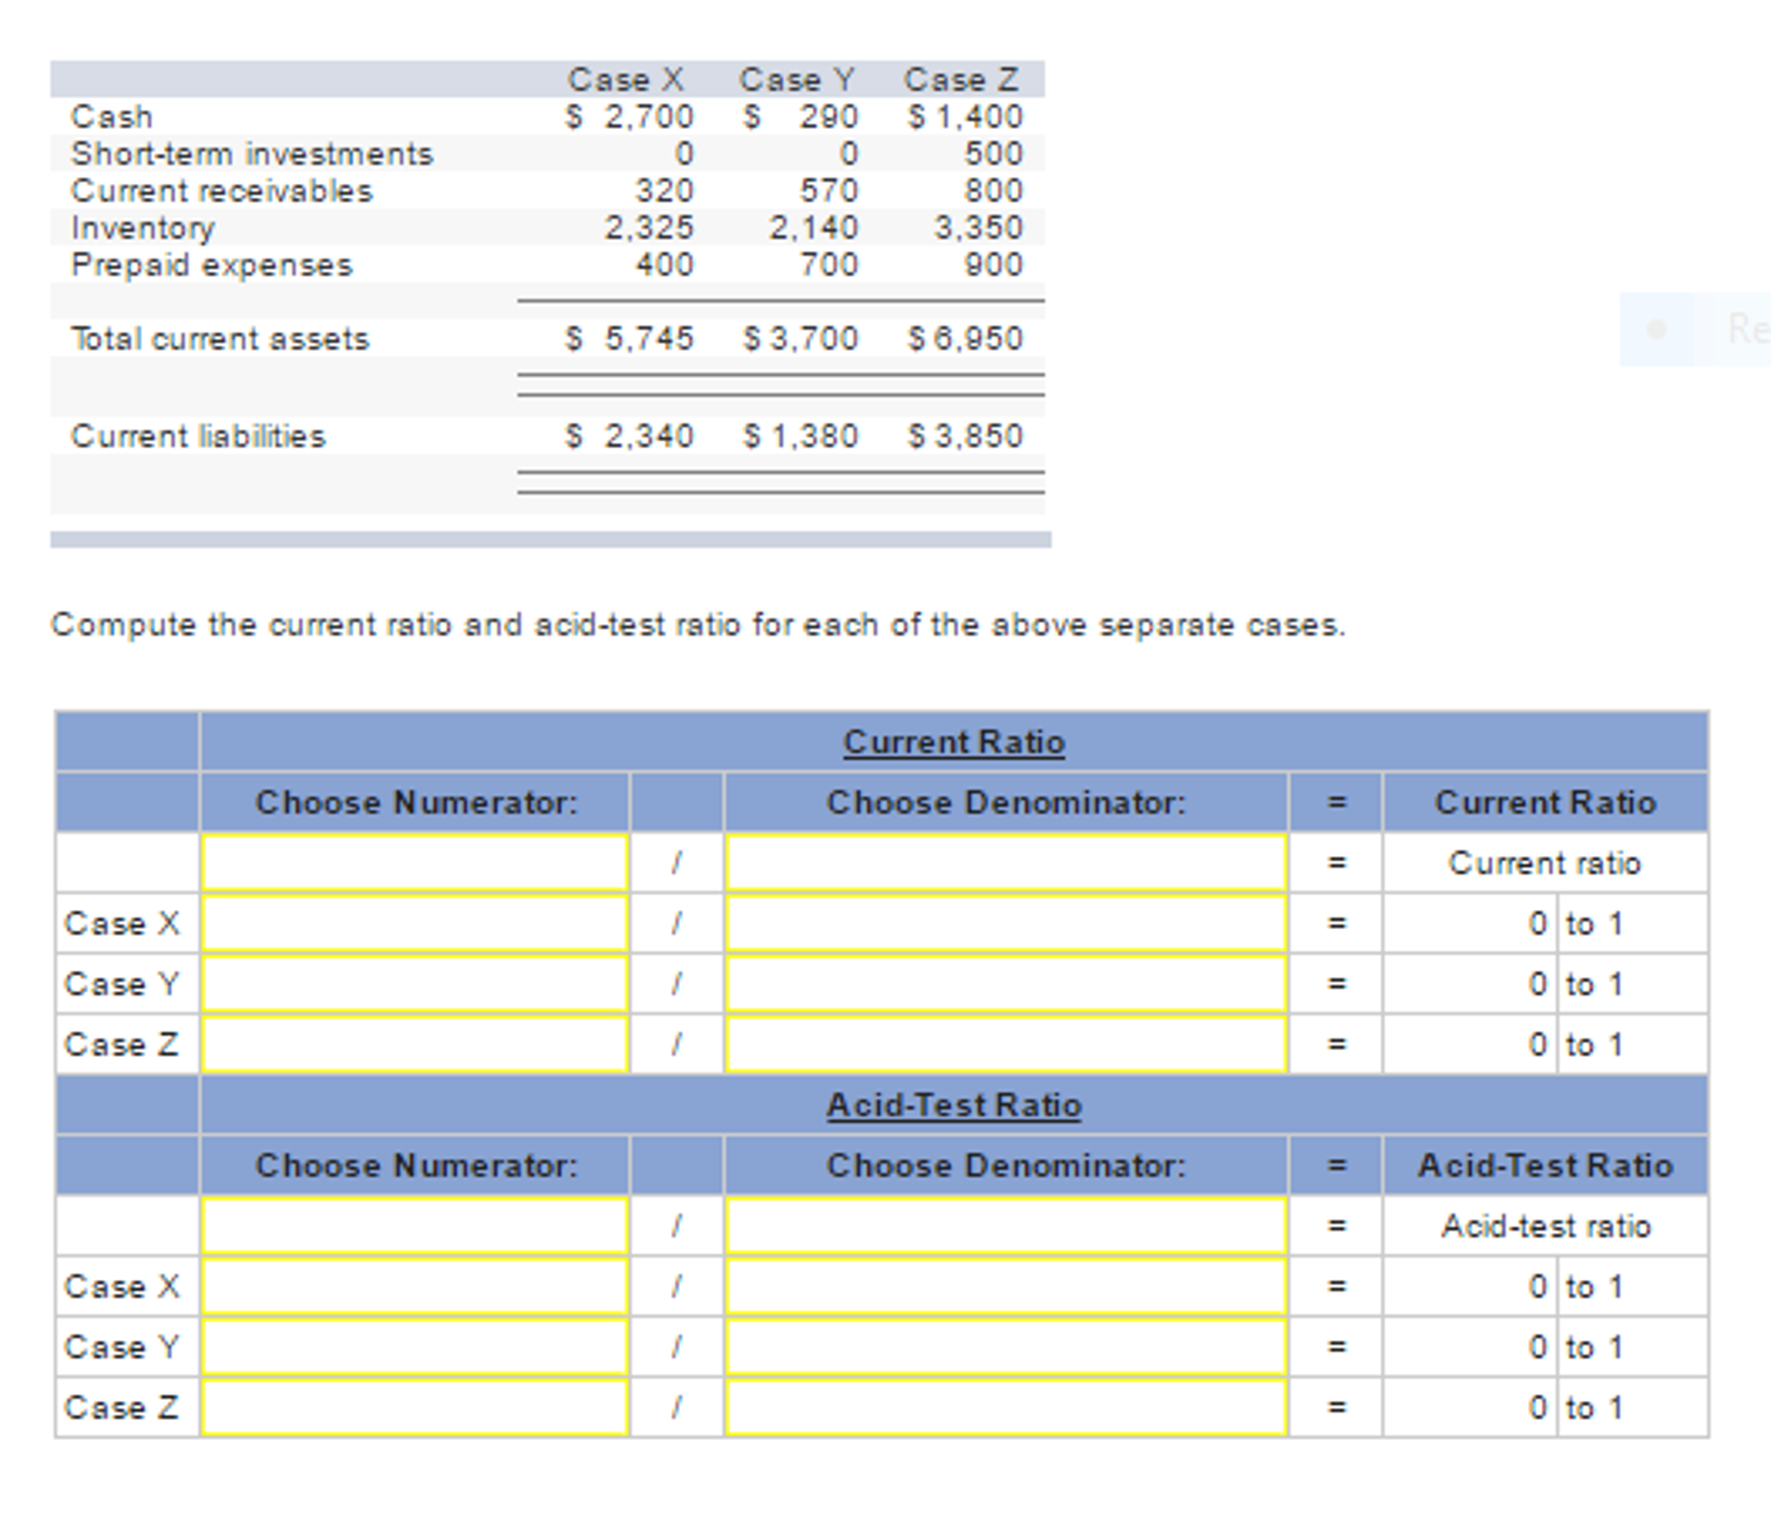Select Case Z current ratio denominator field
1771x1523 pixels.
point(1006,1044)
